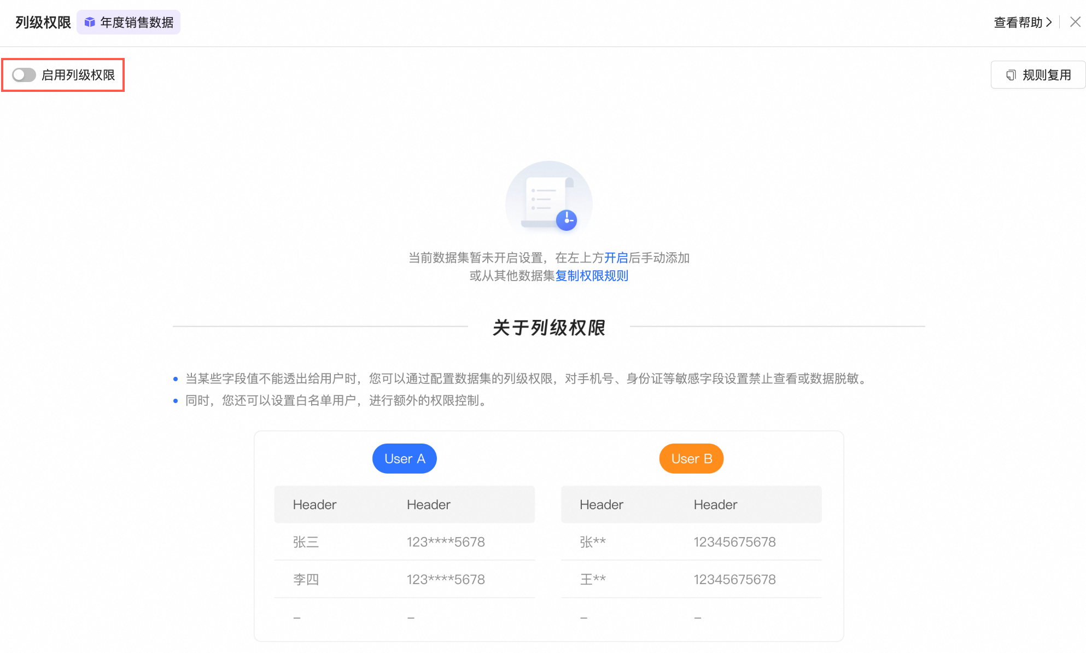Image resolution: width=1086 pixels, height=653 pixels.
Task: Click first Header column under User A
Action: [314, 504]
